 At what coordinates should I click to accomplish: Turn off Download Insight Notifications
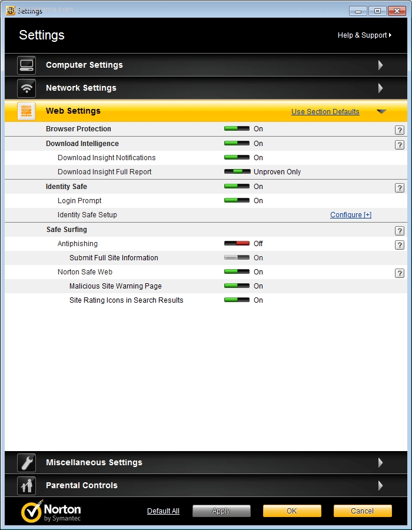pyautogui.click(x=237, y=157)
